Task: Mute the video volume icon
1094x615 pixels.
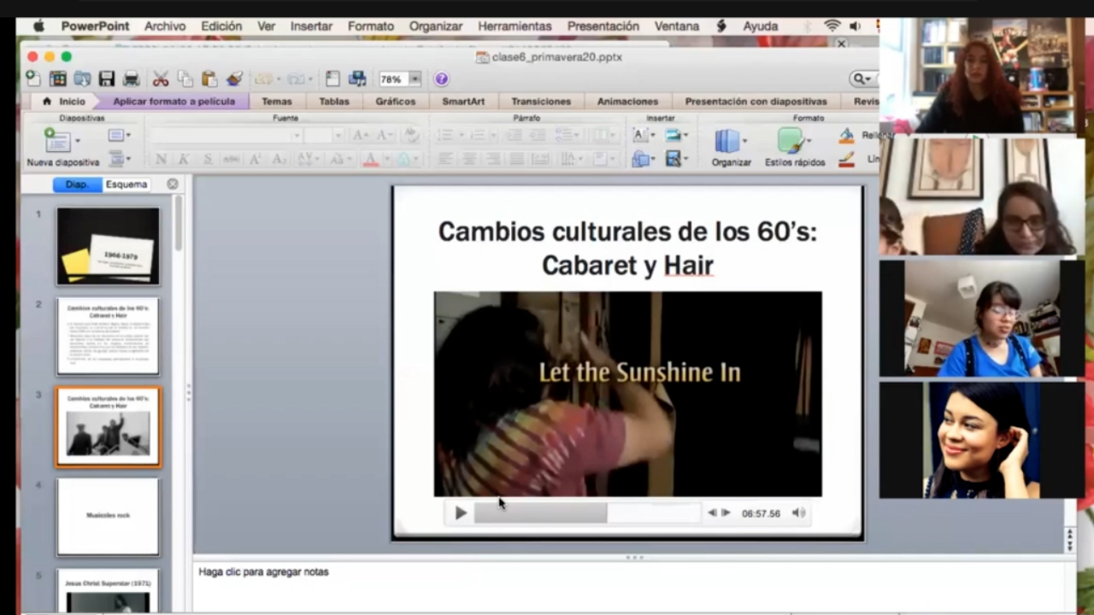Action: tap(798, 513)
